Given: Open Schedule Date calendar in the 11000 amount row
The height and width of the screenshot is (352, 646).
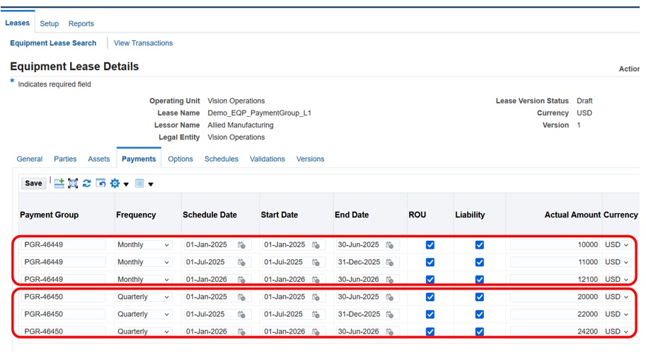Looking at the screenshot, I should (242, 263).
